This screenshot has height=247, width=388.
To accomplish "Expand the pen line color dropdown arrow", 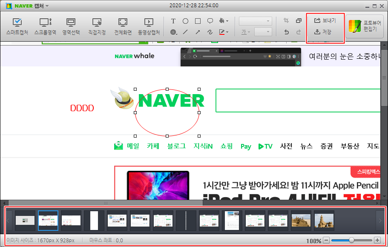I will pyautogui.click(x=227, y=32).
